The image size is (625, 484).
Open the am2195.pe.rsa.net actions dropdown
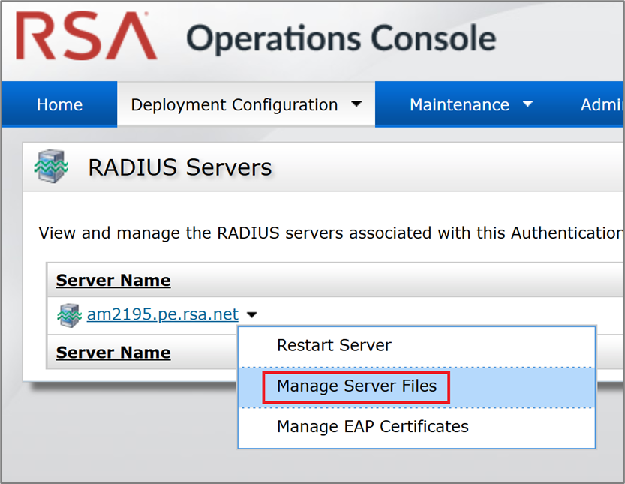coord(253,314)
